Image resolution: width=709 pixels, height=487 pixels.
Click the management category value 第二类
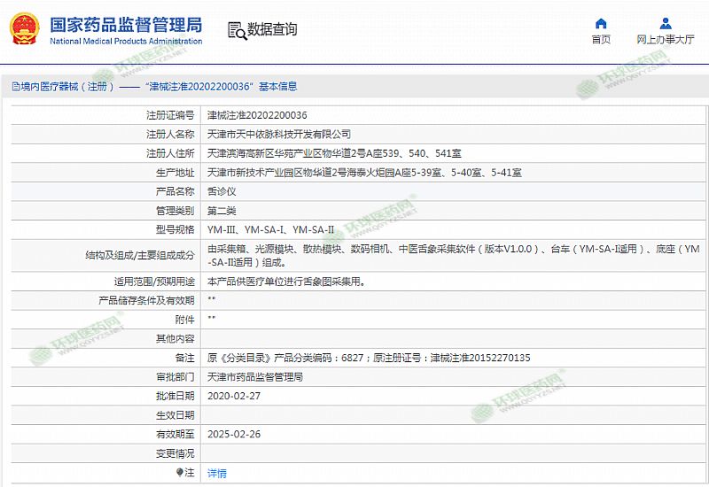tap(222, 211)
